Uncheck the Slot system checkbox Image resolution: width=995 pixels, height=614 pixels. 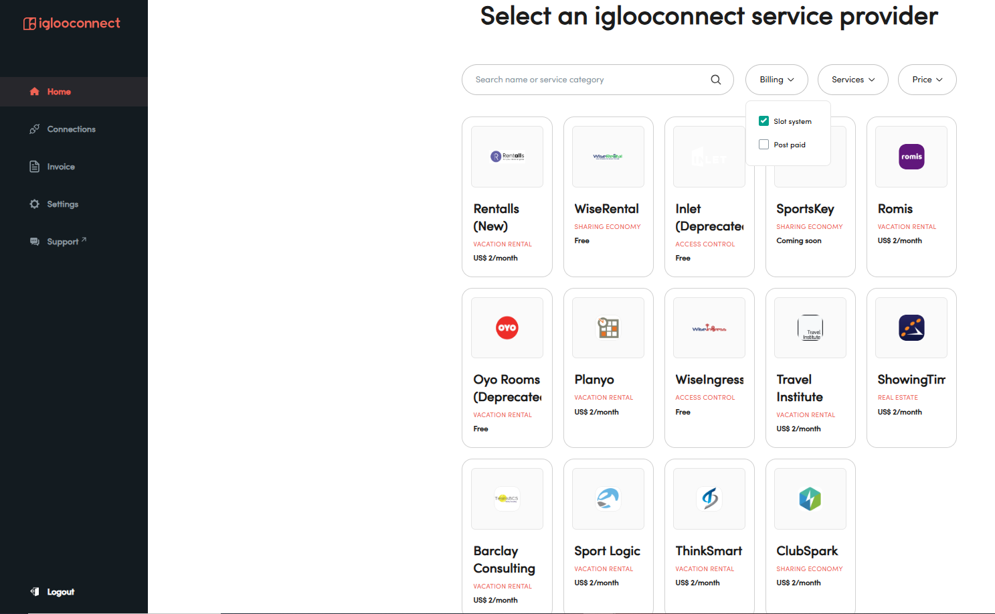pyautogui.click(x=763, y=121)
